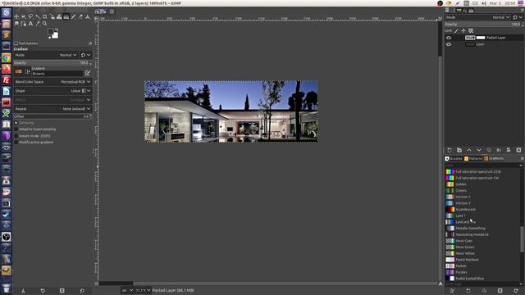Select the Neon Cyan gradient
This screenshot has height=295, width=525.
pos(482,241)
